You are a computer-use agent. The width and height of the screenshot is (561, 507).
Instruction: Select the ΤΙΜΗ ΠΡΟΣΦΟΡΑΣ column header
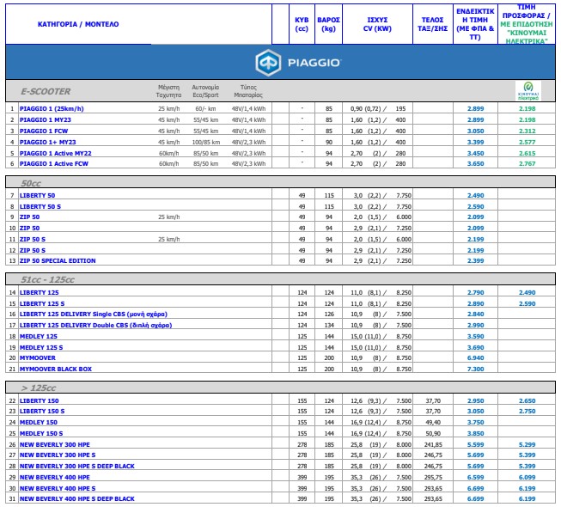tap(527, 24)
